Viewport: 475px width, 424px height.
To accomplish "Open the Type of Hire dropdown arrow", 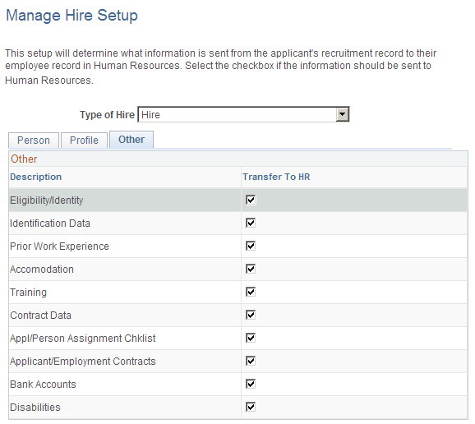I will (x=343, y=114).
